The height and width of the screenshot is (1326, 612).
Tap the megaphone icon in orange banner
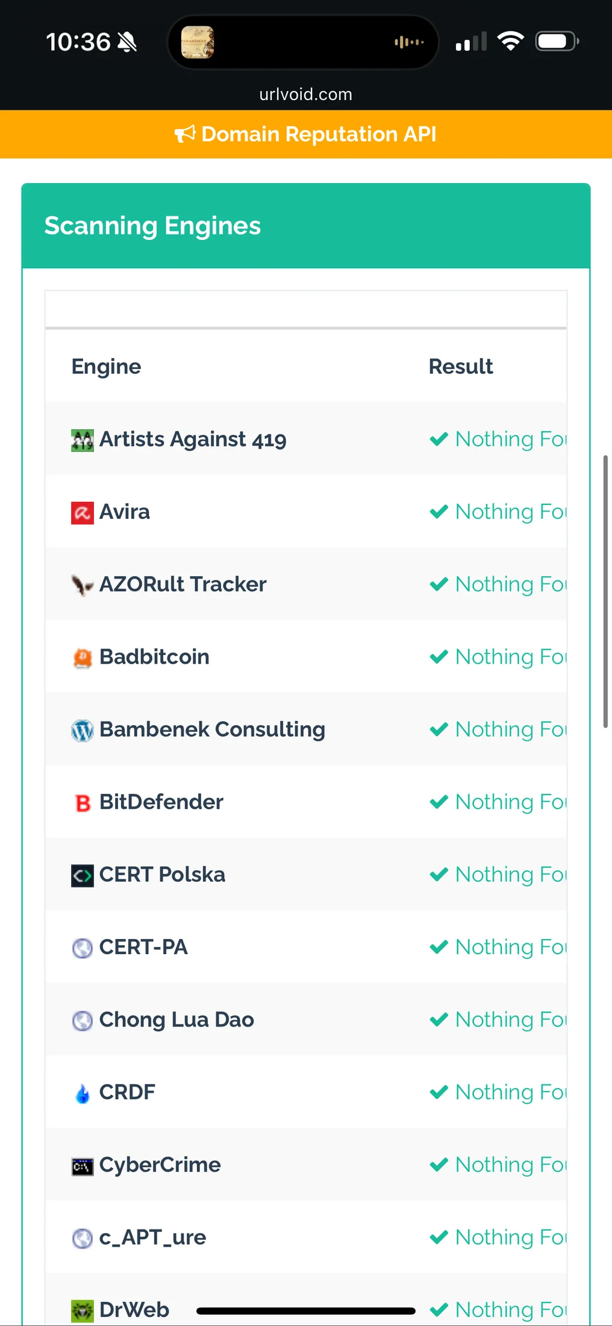click(185, 134)
